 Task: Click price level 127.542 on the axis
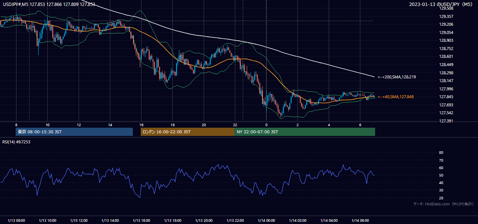pos(446,113)
